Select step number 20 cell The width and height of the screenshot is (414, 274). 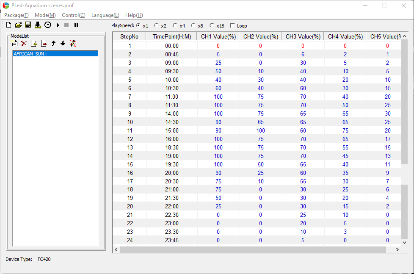[x=130, y=206]
